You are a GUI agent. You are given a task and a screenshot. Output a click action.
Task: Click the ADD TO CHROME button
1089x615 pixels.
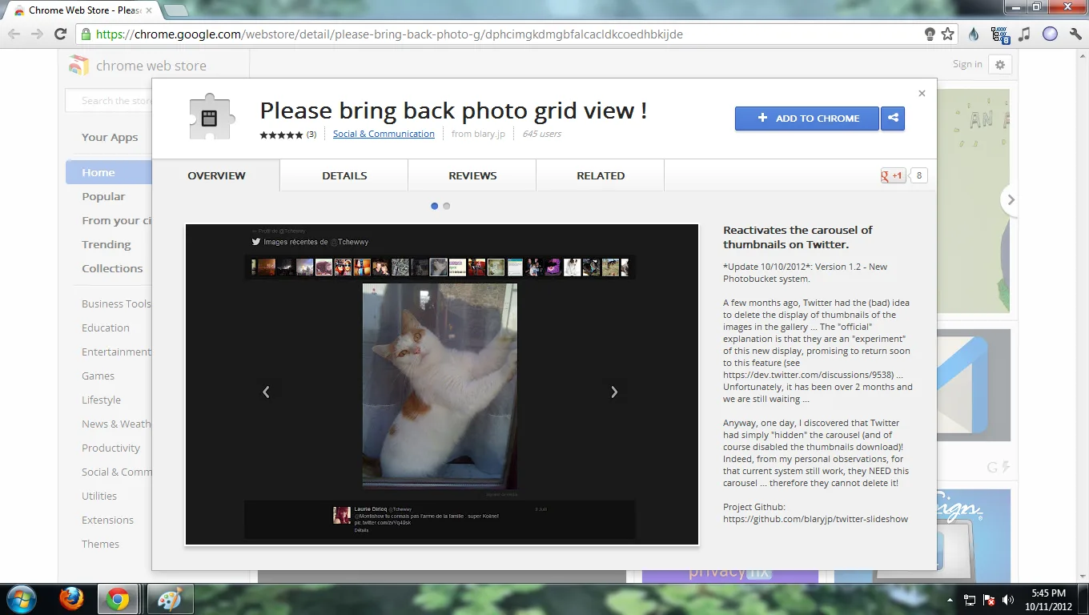point(806,118)
